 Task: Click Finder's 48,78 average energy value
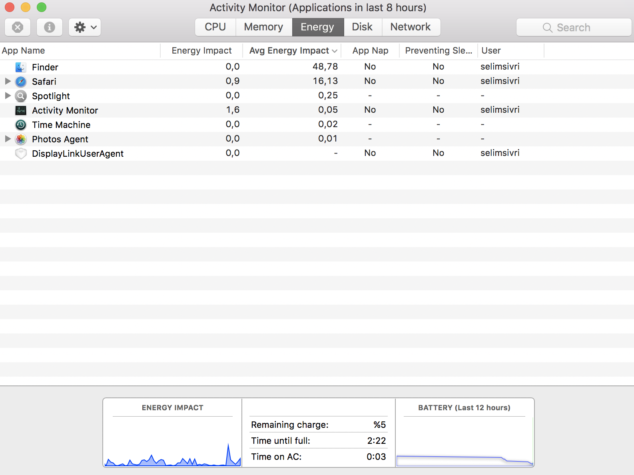click(325, 66)
